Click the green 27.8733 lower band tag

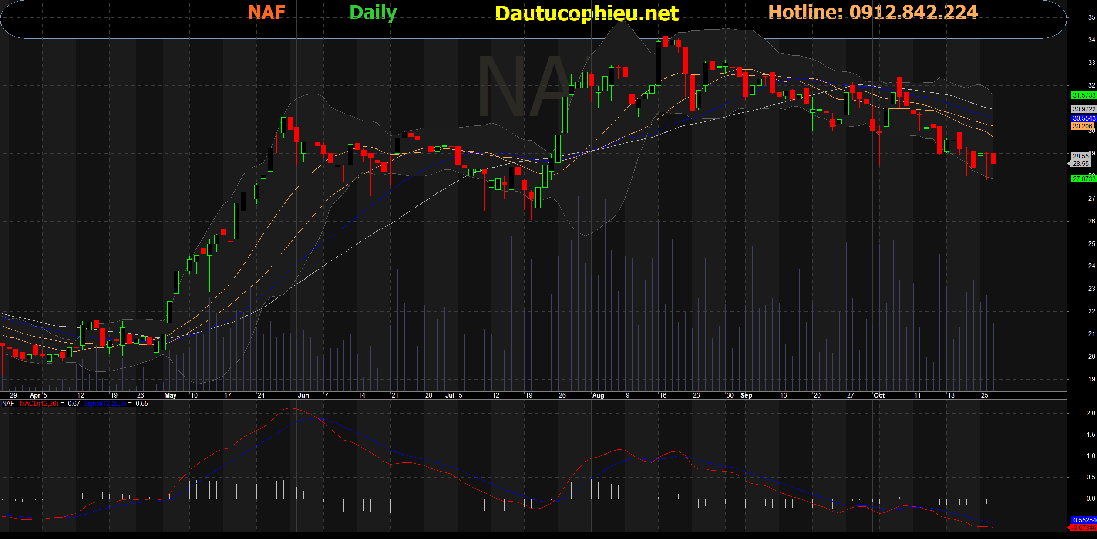pyautogui.click(x=1083, y=179)
